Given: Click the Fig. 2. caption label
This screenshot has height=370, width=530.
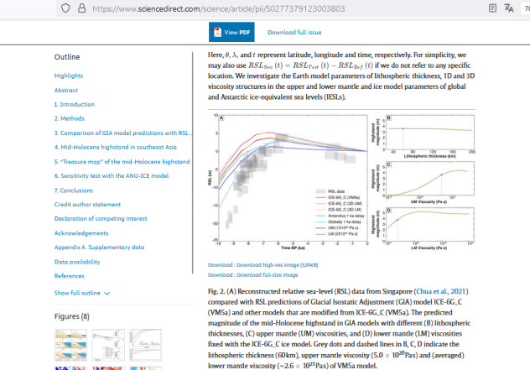Looking at the screenshot, I should (216, 291).
